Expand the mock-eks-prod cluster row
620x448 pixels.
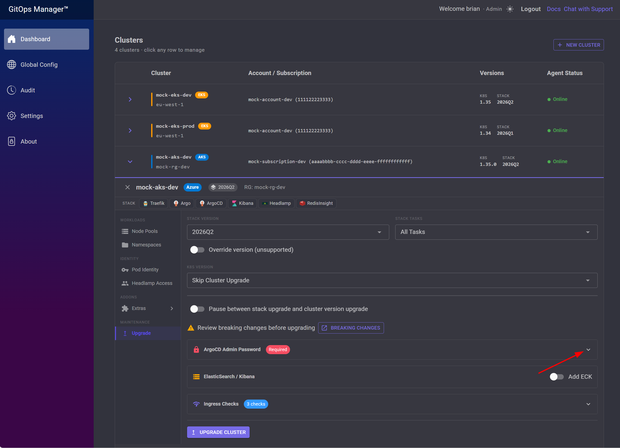pos(130,131)
